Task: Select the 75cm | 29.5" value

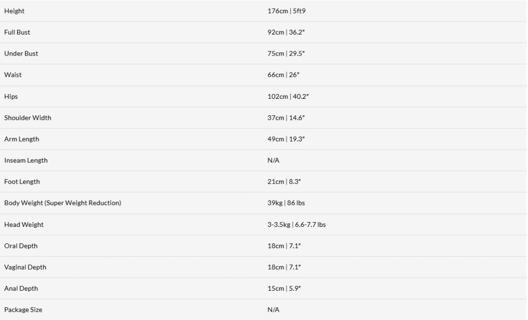Action: (x=286, y=54)
